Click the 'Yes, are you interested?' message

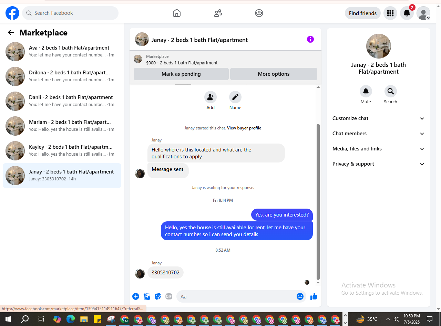pyautogui.click(x=282, y=215)
